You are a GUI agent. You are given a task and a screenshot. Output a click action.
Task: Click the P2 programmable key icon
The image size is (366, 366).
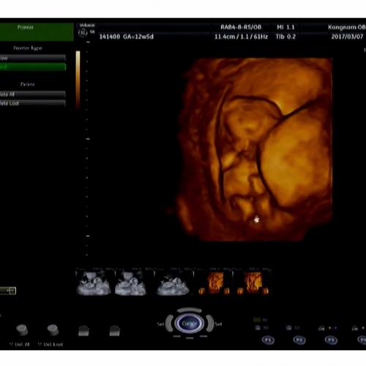(299, 340)
